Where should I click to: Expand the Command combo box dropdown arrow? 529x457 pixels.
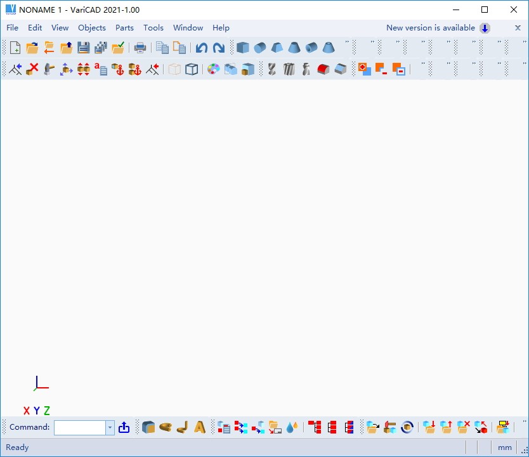pos(110,428)
